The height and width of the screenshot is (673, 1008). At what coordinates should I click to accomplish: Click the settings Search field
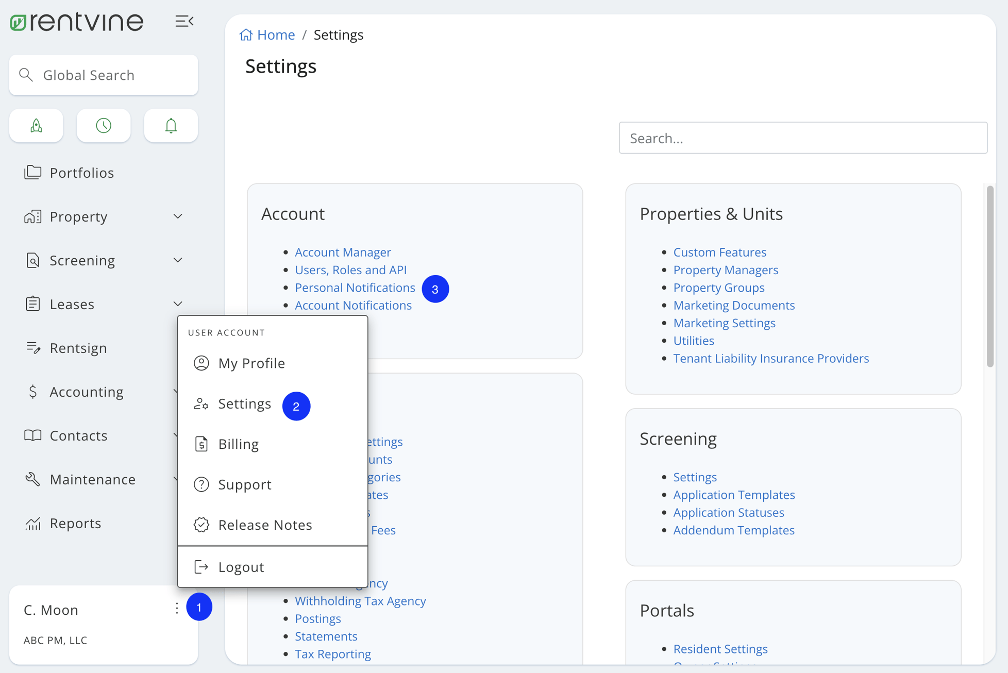pos(803,138)
